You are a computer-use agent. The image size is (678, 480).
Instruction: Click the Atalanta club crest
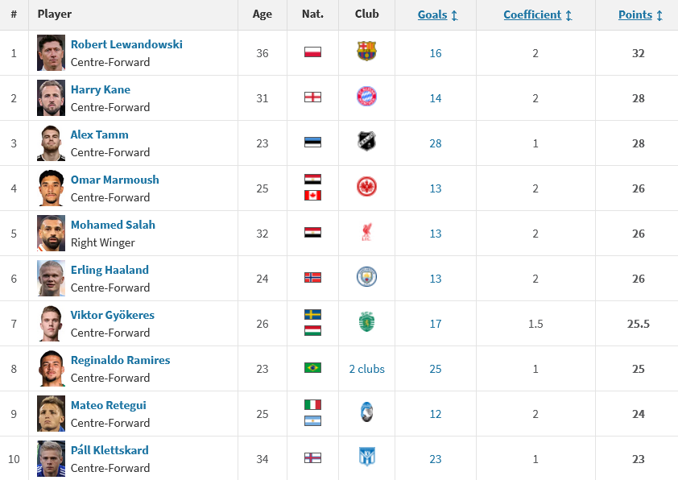[x=366, y=413]
